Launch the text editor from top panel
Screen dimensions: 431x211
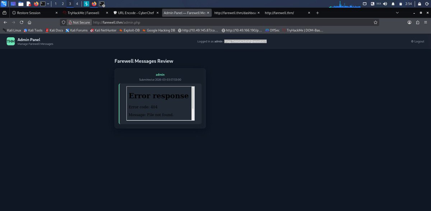point(28,4)
